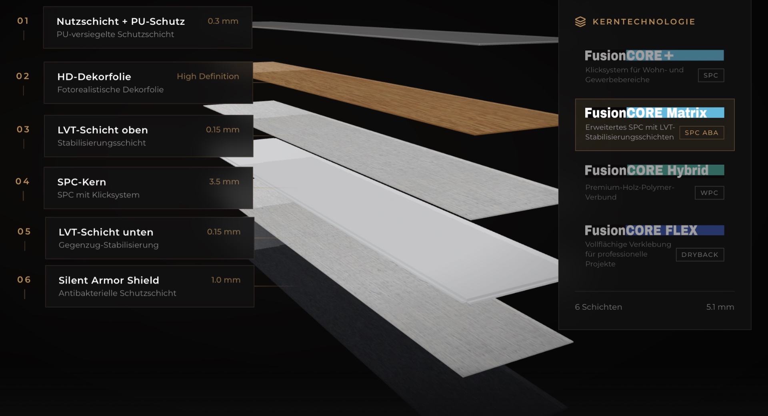Image resolution: width=768 pixels, height=416 pixels.
Task: Click the DRYBACK badge
Action: (700, 255)
